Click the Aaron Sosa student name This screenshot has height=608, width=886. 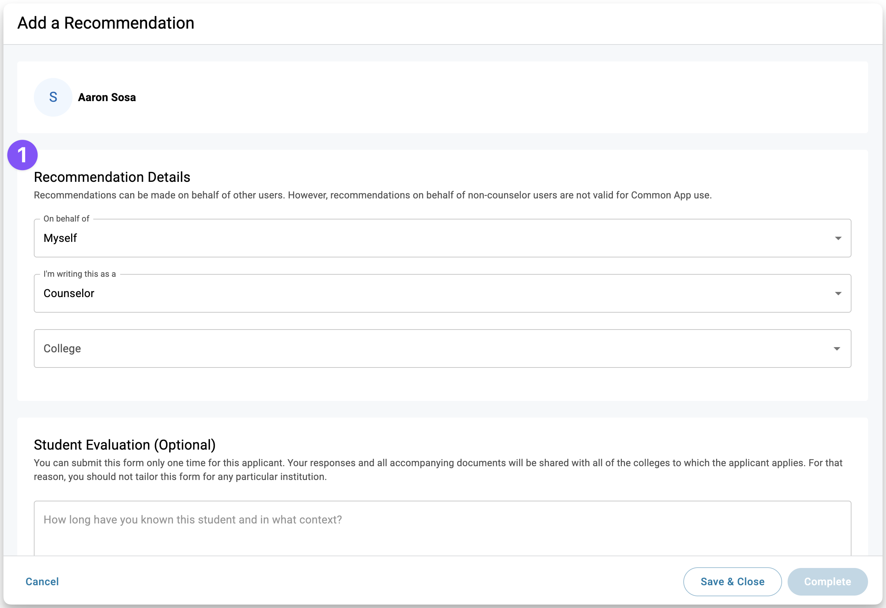pos(107,97)
